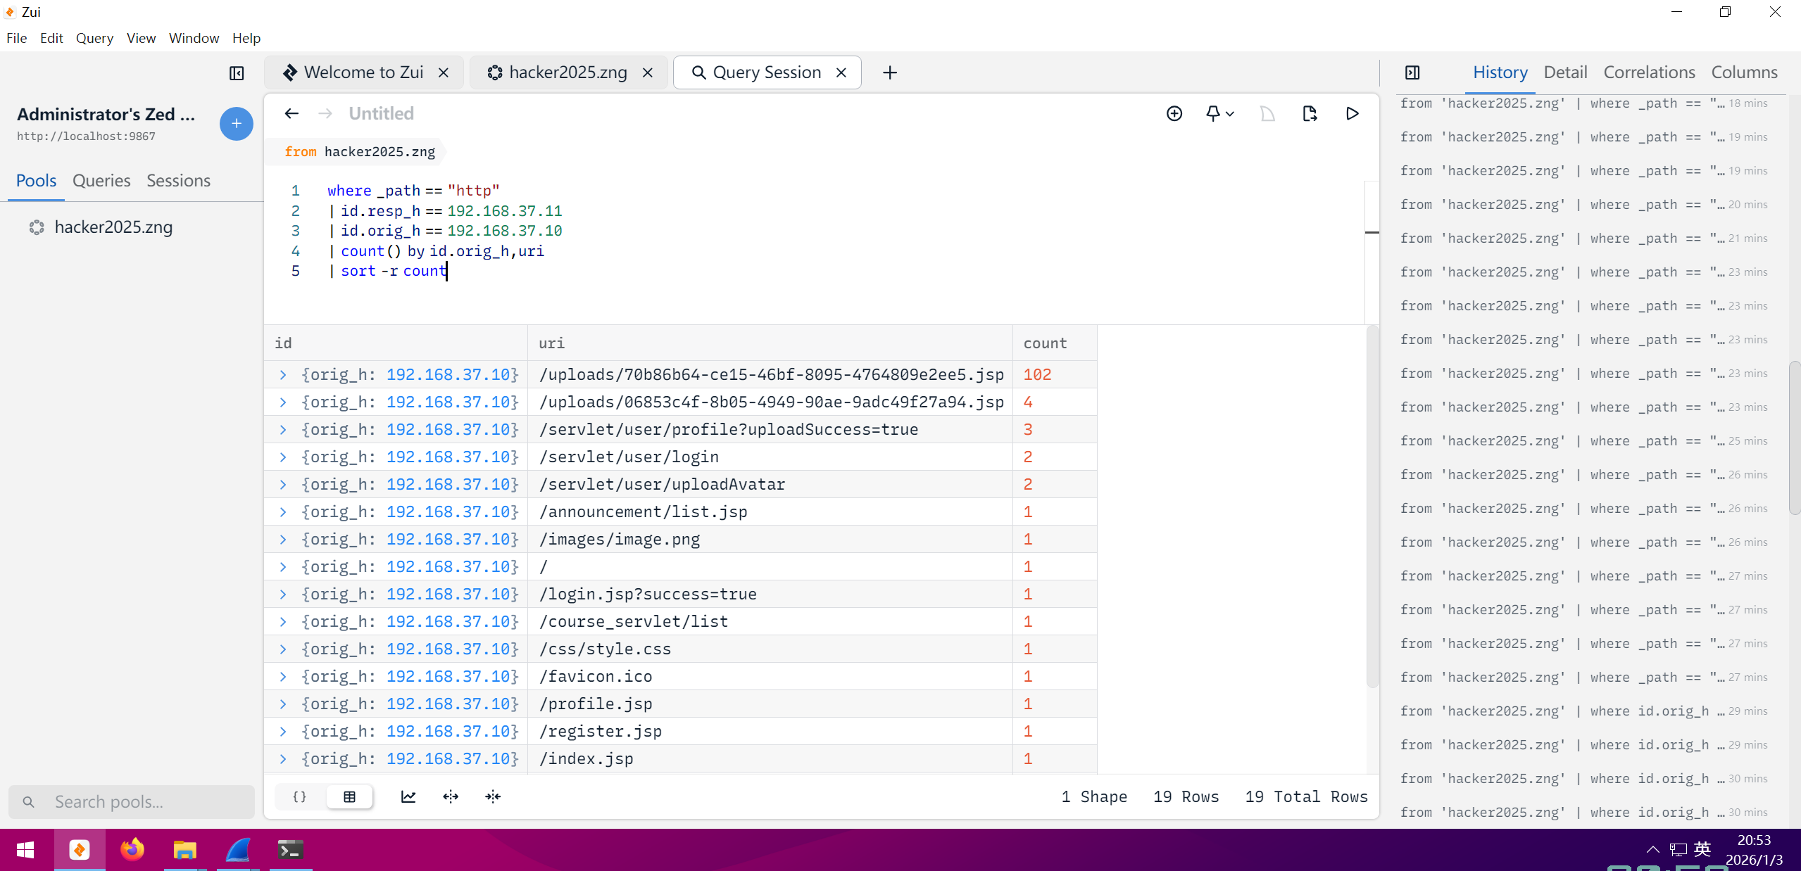Toggle the right pane panel icon
The image size is (1801, 871).
[1412, 72]
